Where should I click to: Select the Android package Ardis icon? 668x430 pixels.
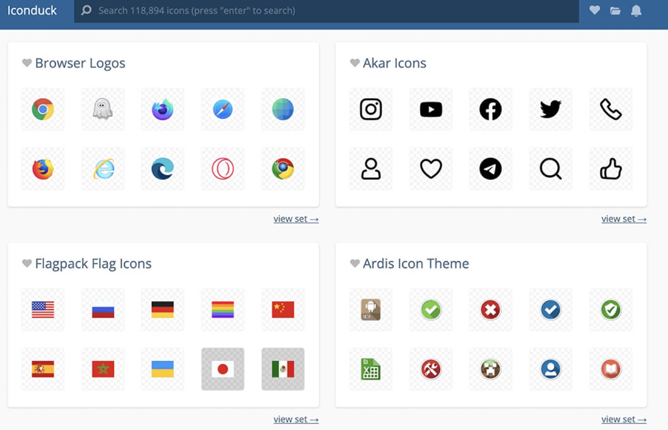point(371,310)
